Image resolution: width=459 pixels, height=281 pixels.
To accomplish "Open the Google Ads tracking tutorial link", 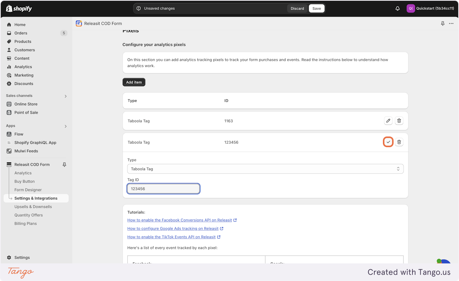I will pyautogui.click(x=173, y=229).
